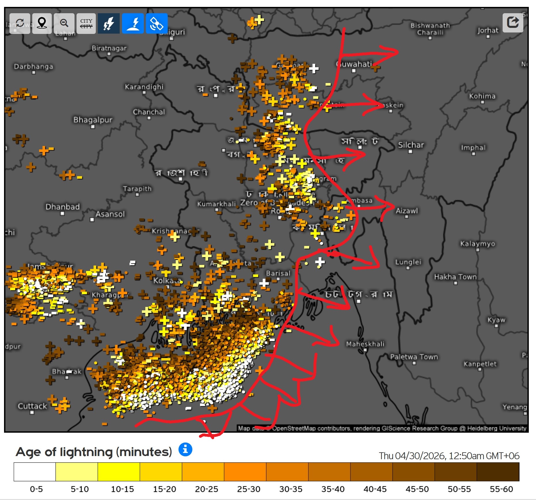Zoom out with the magnifier icon

coord(64,23)
